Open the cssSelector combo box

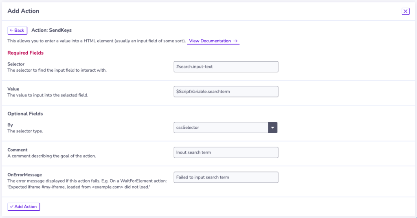(x=226, y=128)
